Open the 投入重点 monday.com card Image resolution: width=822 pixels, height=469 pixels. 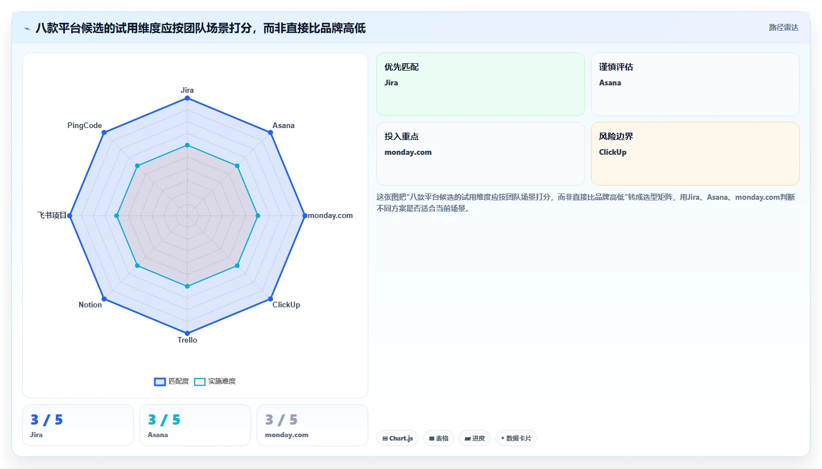tap(480, 154)
